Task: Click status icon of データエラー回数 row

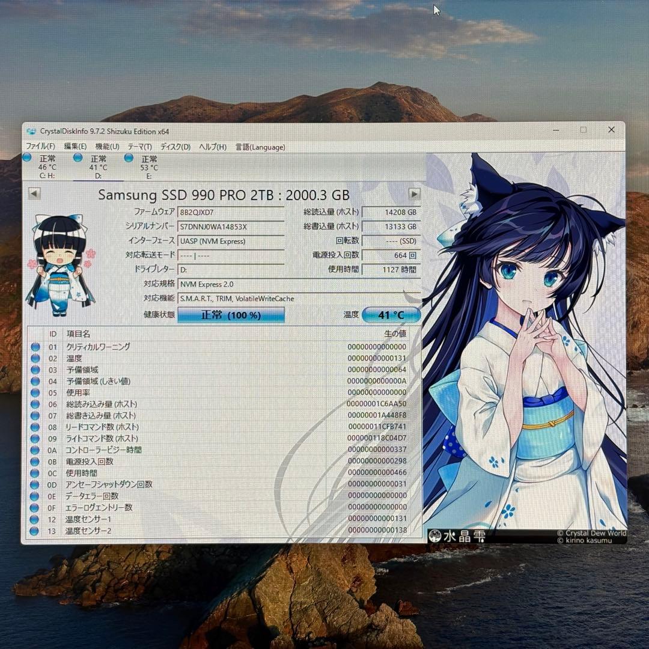Action: 35,496
